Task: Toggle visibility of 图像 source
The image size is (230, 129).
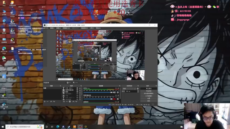Action: tap(77, 92)
